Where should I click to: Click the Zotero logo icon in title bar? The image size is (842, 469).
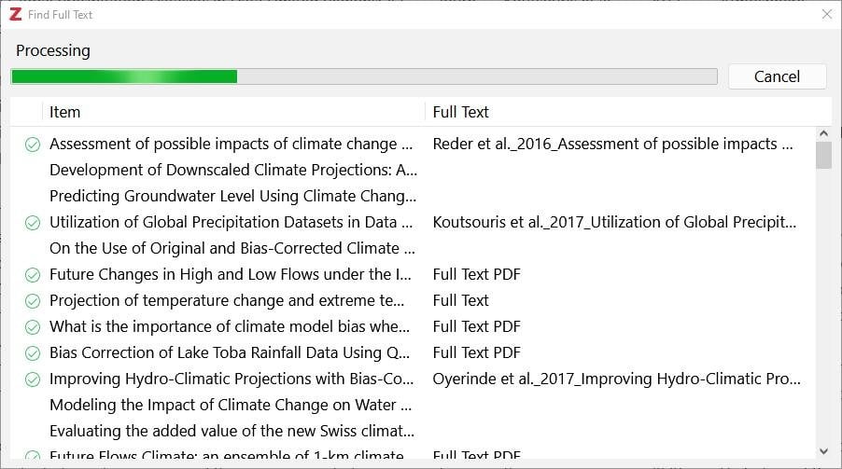coord(16,15)
